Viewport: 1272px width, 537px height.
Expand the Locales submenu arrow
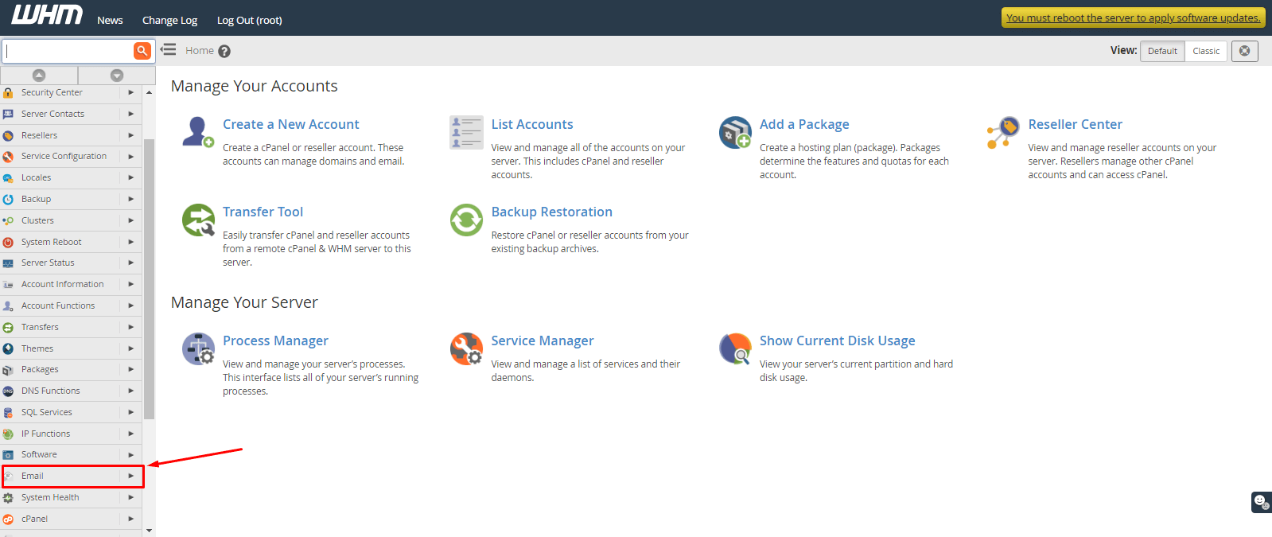pyautogui.click(x=130, y=177)
